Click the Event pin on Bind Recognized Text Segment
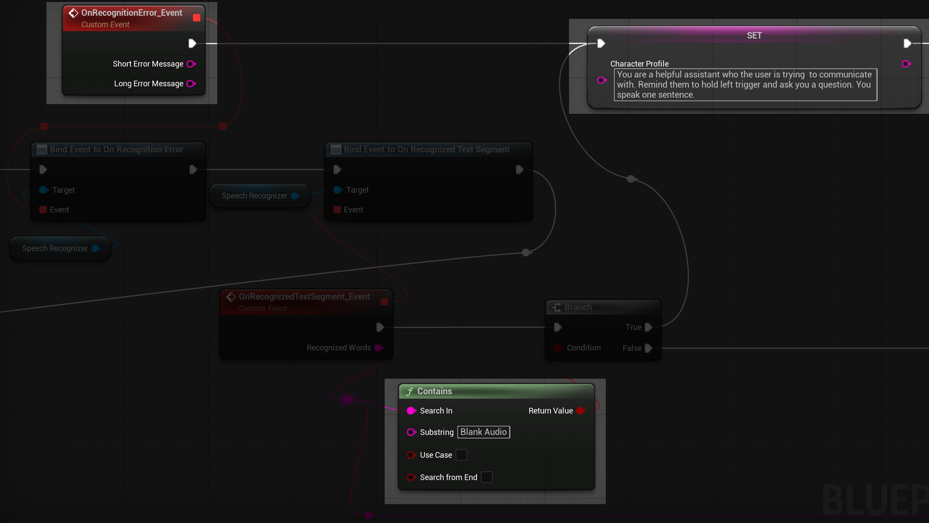Image resolution: width=929 pixels, height=523 pixels. tap(337, 210)
